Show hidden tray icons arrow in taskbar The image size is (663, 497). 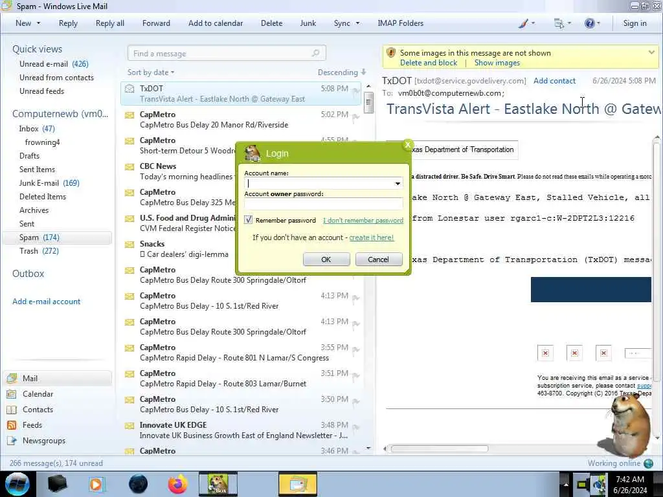[566, 484]
